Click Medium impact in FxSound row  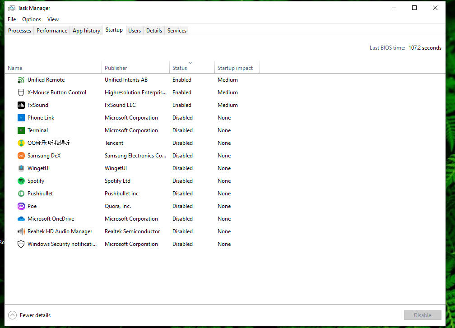click(228, 105)
